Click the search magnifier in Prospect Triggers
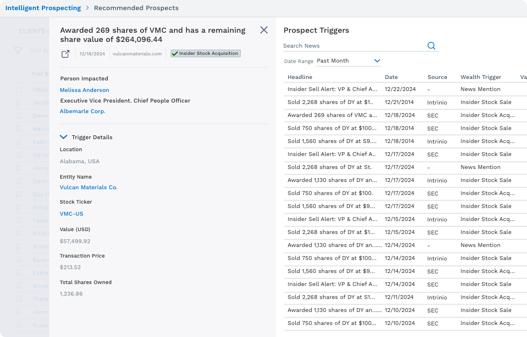The image size is (527, 337). tap(431, 45)
